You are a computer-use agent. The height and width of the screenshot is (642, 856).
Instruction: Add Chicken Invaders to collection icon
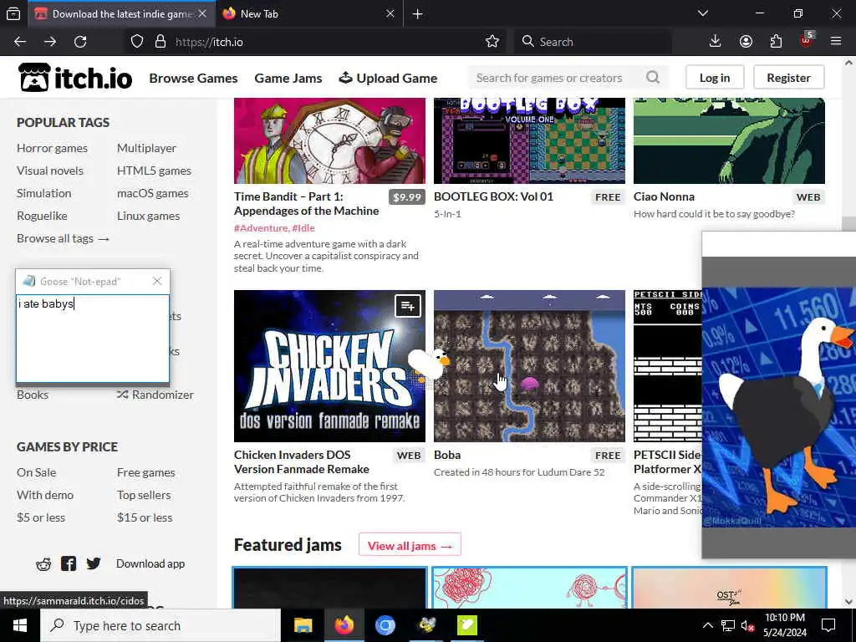click(x=408, y=306)
